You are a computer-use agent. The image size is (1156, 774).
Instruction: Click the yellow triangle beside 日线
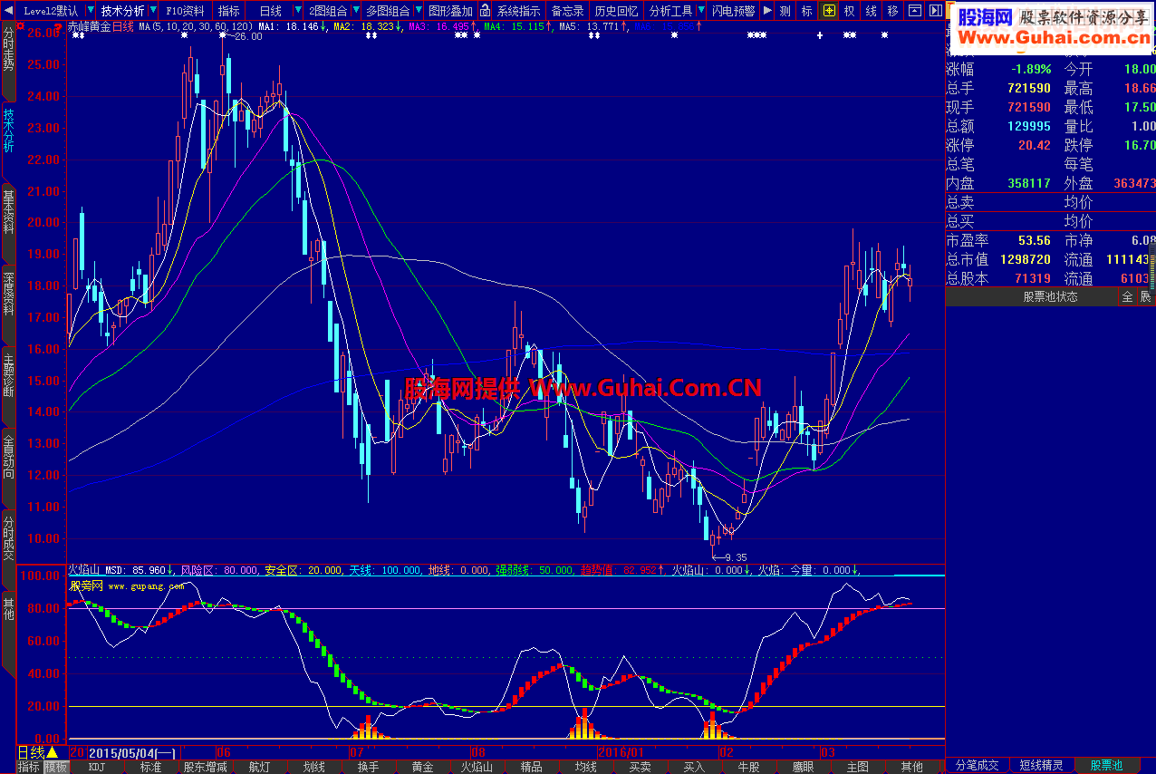pos(53,752)
